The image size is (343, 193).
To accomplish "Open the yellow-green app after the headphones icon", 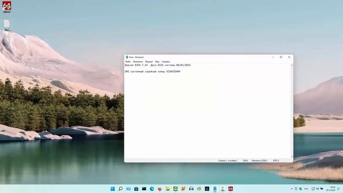I will 199,189.
